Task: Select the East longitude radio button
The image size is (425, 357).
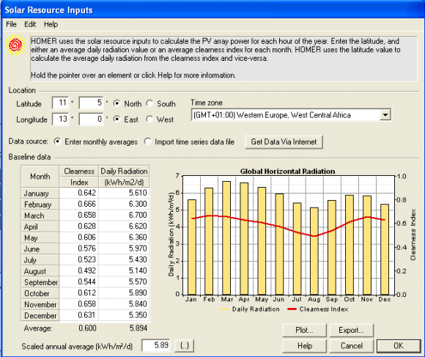Action: pos(117,119)
